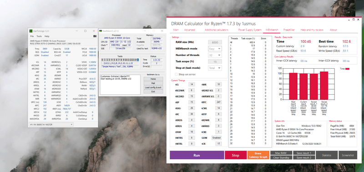The width and height of the screenshot is (364, 172).
Task: Expand the Number of threads dropdown
Action: tap(215, 55)
